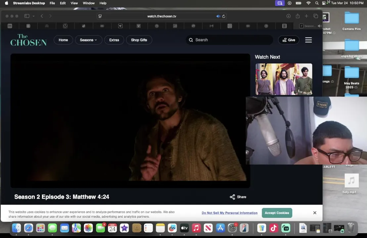367x238 pixels.
Task: Select the holy.mp3 file on desktop
Action: 351,184
